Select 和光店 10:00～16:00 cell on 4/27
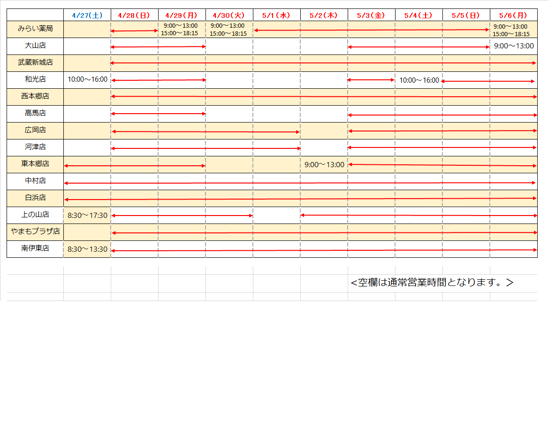Viewport: 548px width, 432px height. (x=87, y=80)
